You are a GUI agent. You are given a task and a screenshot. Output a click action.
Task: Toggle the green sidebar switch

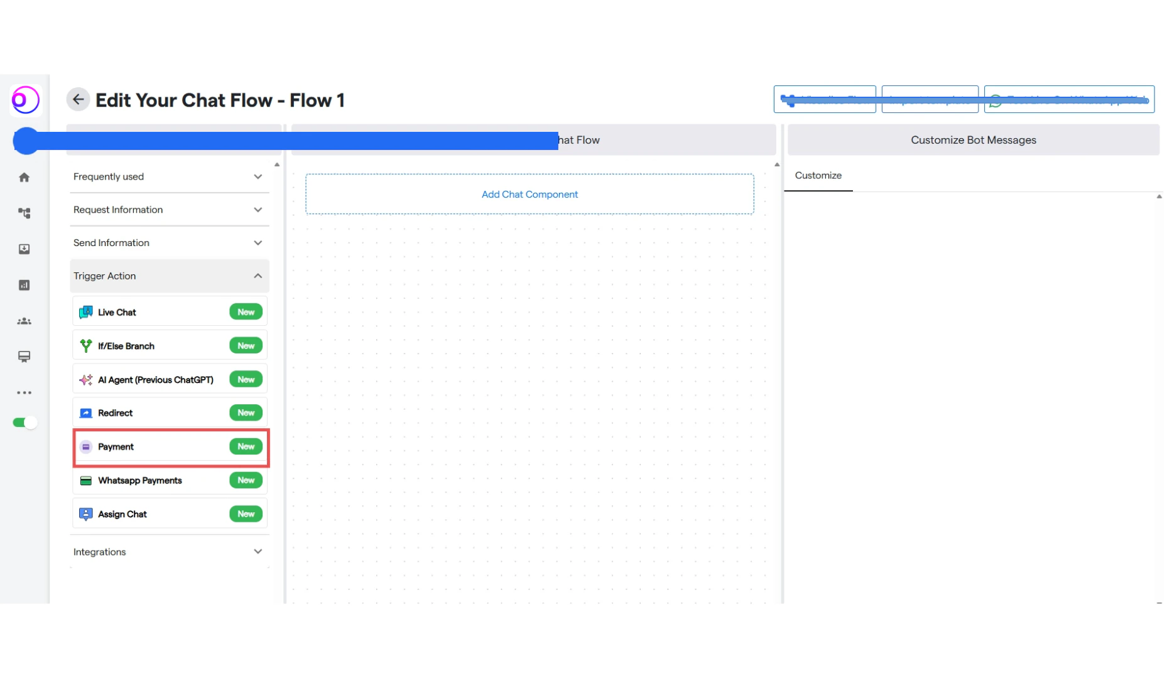[24, 422]
